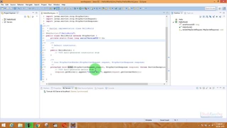Select Tomcat v8.0 Server at localhost row
Image resolution: width=227 pixels, height=128 pixels.
(x=66, y=91)
